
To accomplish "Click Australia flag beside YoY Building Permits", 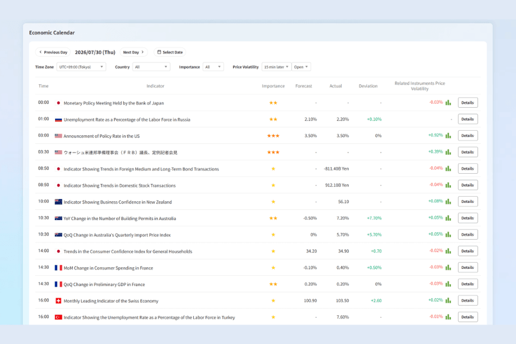I will [58, 218].
